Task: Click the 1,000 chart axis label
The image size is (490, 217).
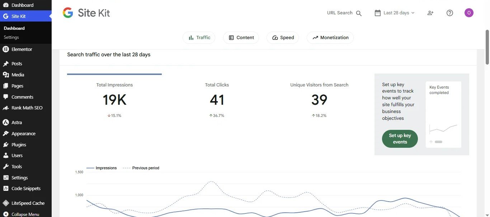Action: pyautogui.click(x=79, y=195)
